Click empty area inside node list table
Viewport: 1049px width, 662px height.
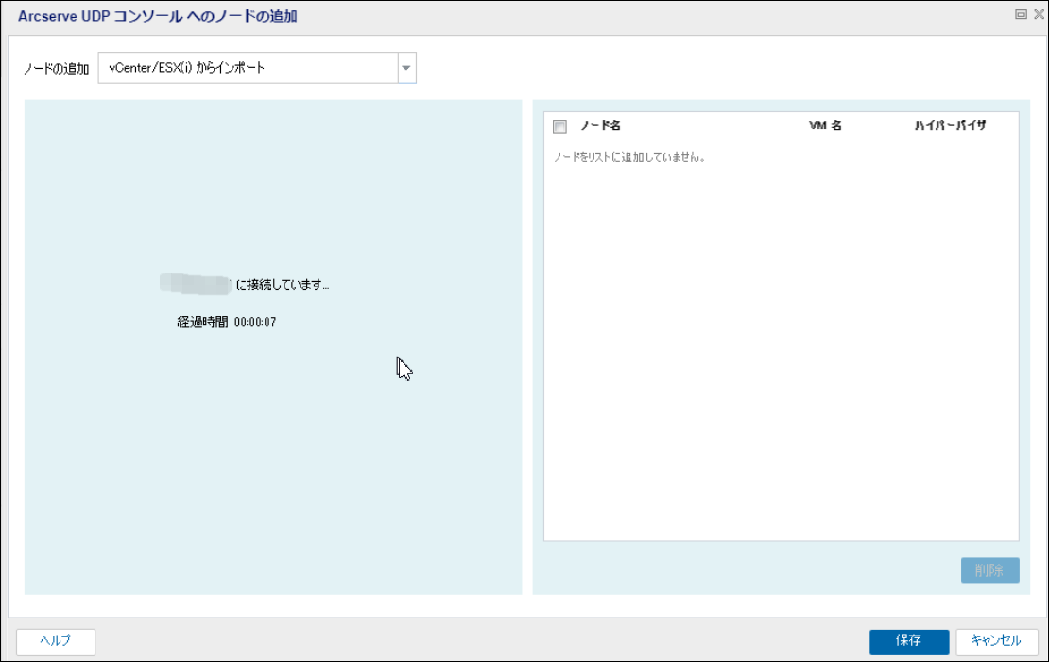pyautogui.click(x=781, y=359)
